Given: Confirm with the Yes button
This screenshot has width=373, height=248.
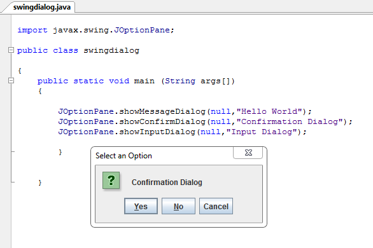Looking at the screenshot, I should (141, 206).
